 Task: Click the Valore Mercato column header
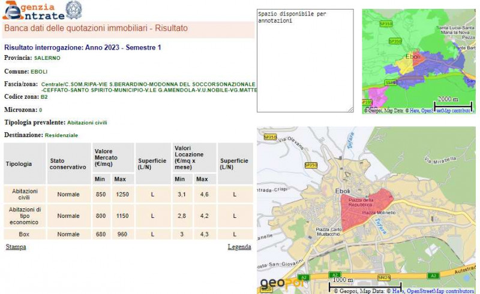[113, 157]
